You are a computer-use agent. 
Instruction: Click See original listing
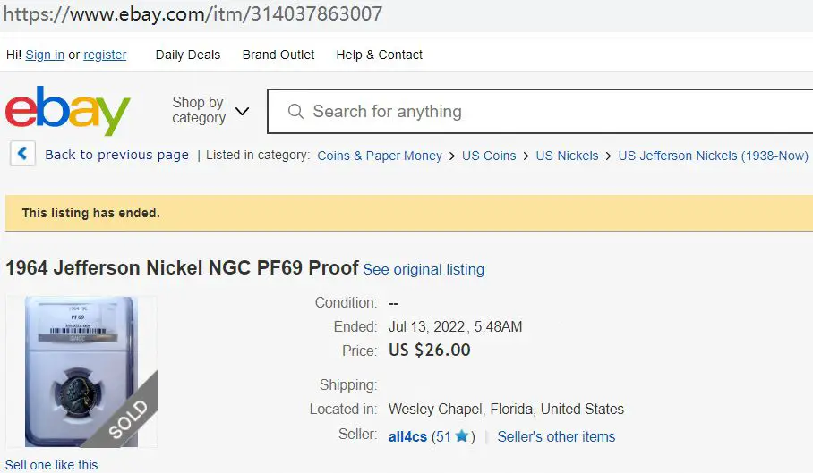(424, 269)
